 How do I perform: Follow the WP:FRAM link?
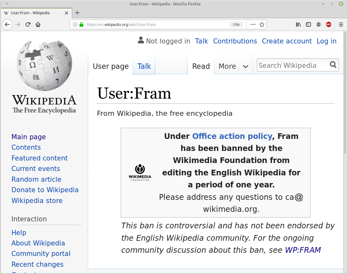tap(303, 250)
